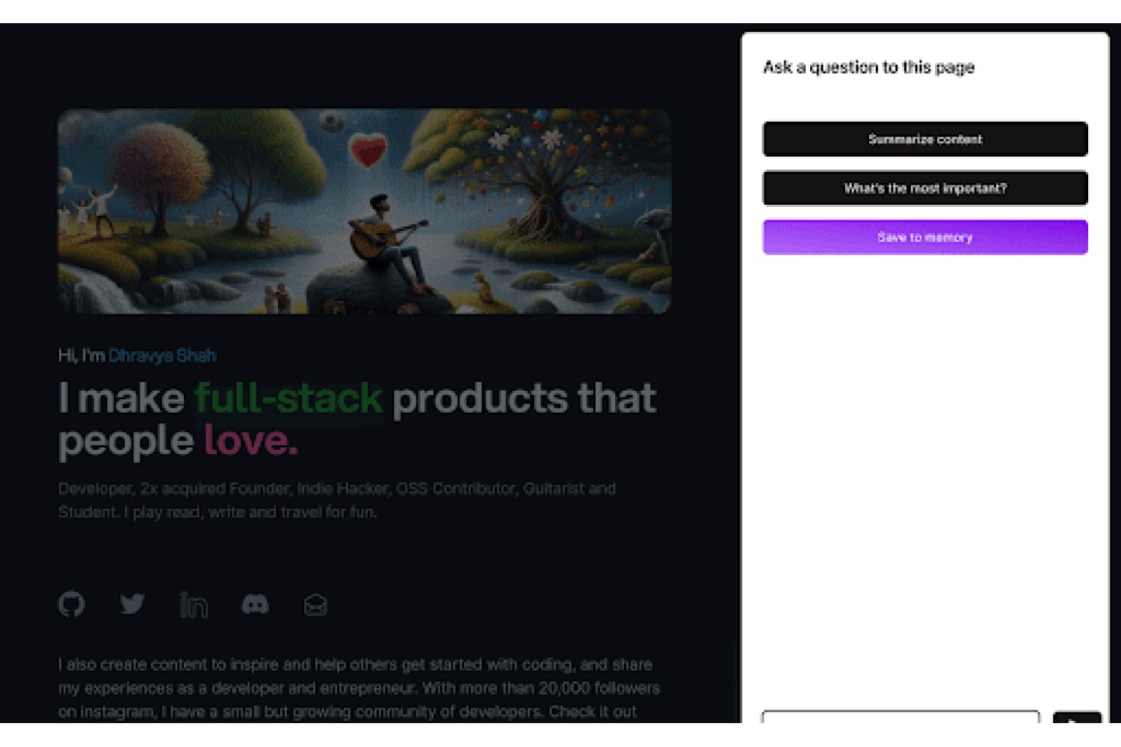Image resolution: width=1121 pixels, height=747 pixels.
Task: Open the LinkedIn icon
Action: click(x=194, y=604)
